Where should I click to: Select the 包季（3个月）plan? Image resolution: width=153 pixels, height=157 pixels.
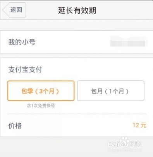41,91
